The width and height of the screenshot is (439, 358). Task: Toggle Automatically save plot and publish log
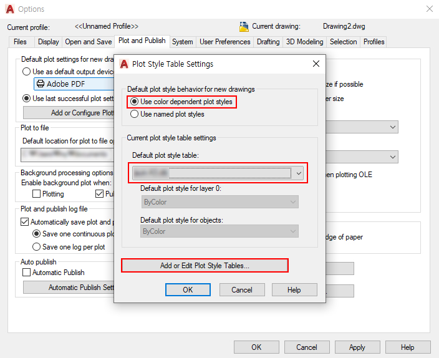coord(25,222)
